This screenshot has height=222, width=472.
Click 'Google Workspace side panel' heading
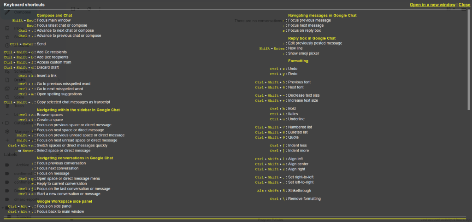coord(65,201)
